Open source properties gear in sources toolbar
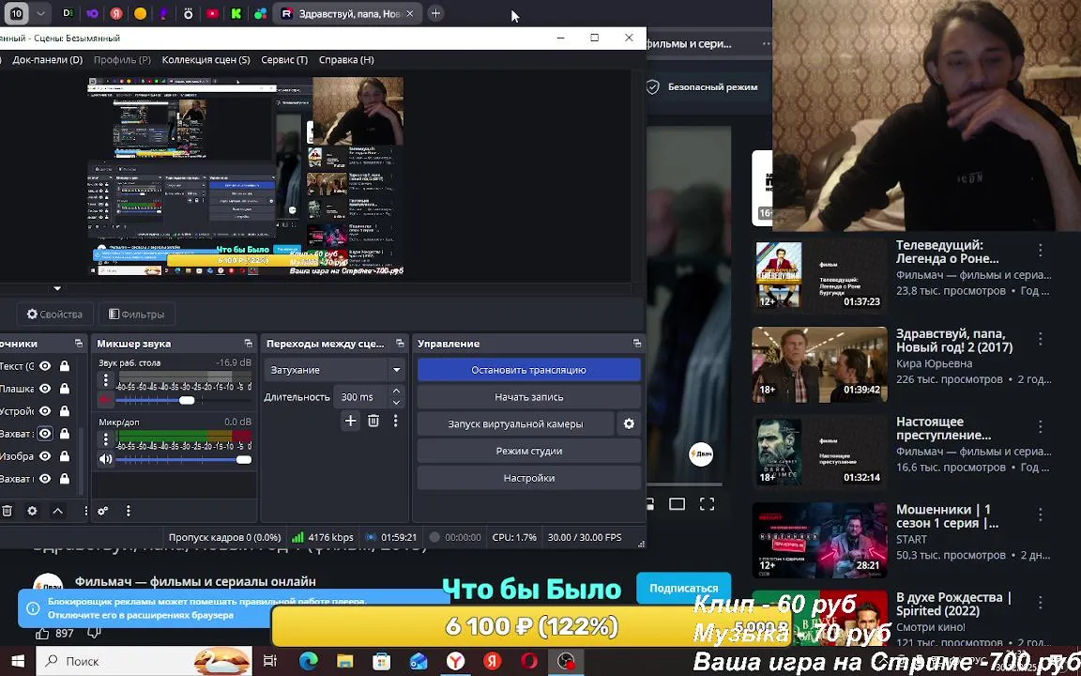This screenshot has height=676, width=1081. pyautogui.click(x=32, y=511)
